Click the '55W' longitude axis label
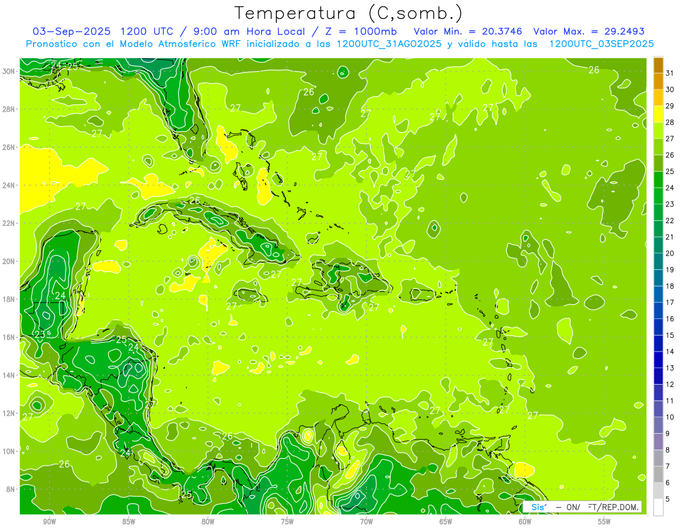685x529 pixels. [x=605, y=522]
